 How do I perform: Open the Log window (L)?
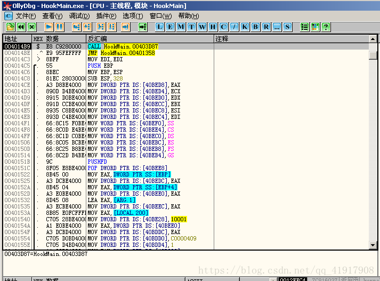pyautogui.click(x=159, y=27)
